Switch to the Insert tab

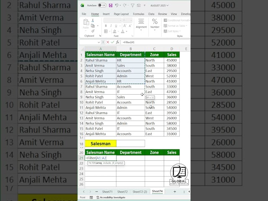pyautogui.click(x=106, y=14)
